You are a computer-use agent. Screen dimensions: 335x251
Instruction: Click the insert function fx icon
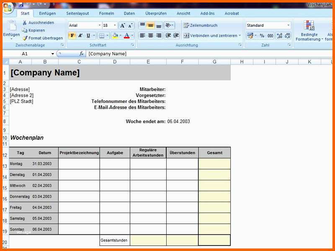[x=81, y=54]
